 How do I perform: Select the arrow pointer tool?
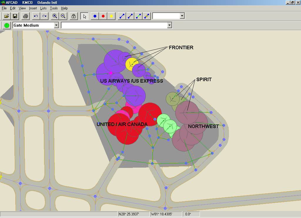click(84, 16)
